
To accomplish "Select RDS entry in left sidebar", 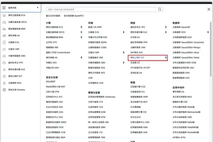I will click(14, 83).
